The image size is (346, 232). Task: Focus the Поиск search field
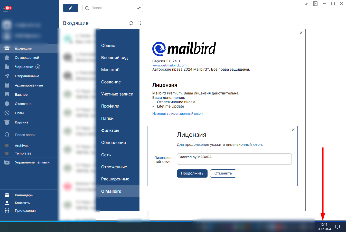(113, 8)
